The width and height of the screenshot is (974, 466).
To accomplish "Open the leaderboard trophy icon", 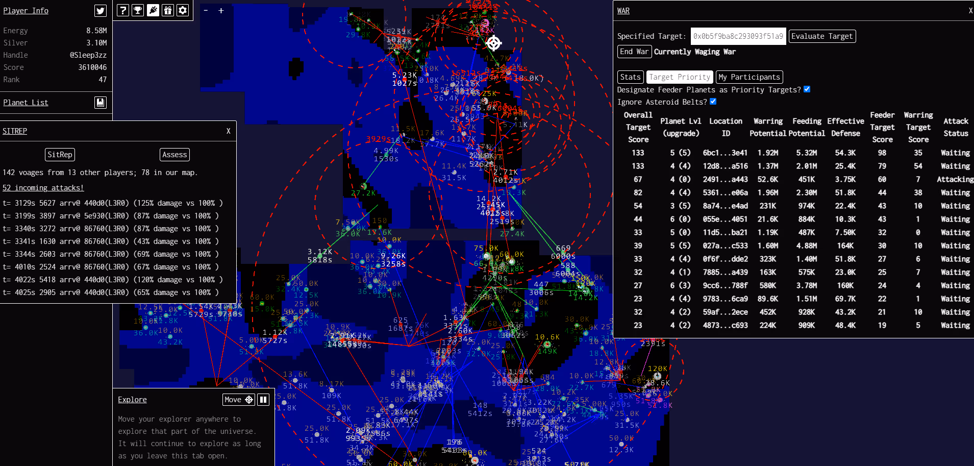I will (x=138, y=10).
